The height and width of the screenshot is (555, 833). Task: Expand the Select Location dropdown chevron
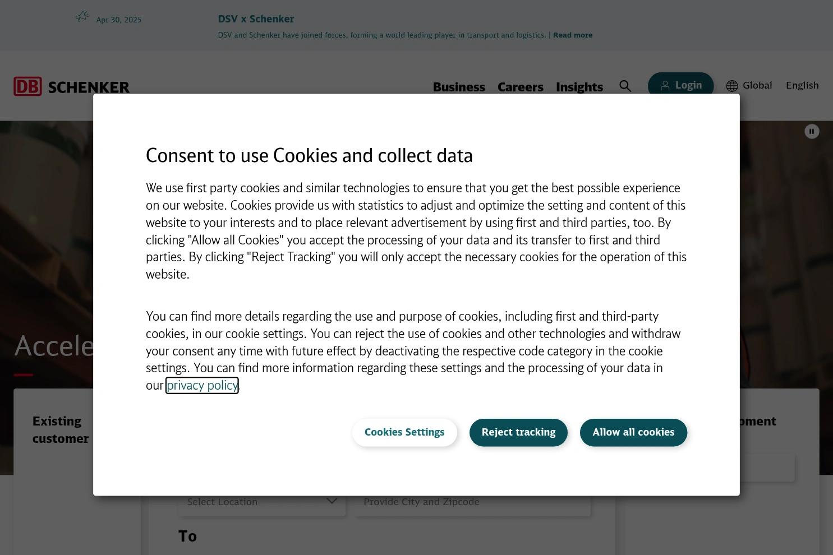pyautogui.click(x=332, y=501)
